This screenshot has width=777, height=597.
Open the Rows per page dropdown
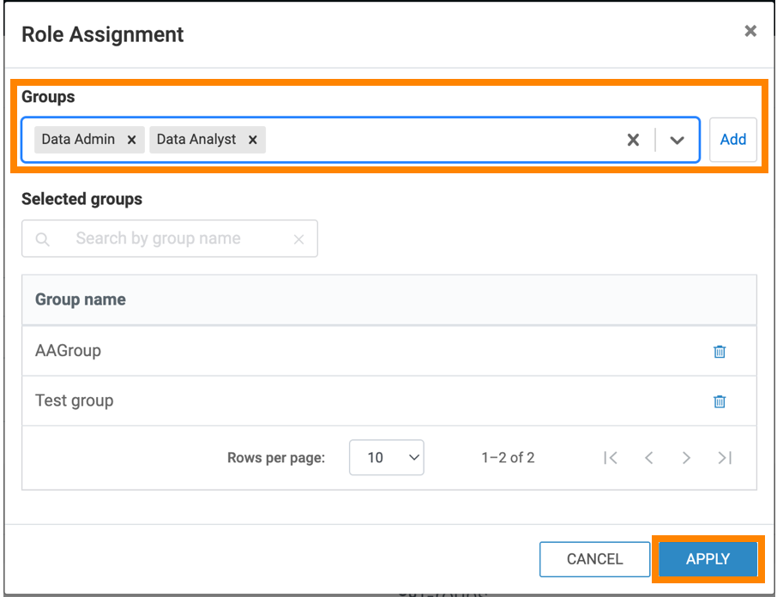(x=386, y=457)
